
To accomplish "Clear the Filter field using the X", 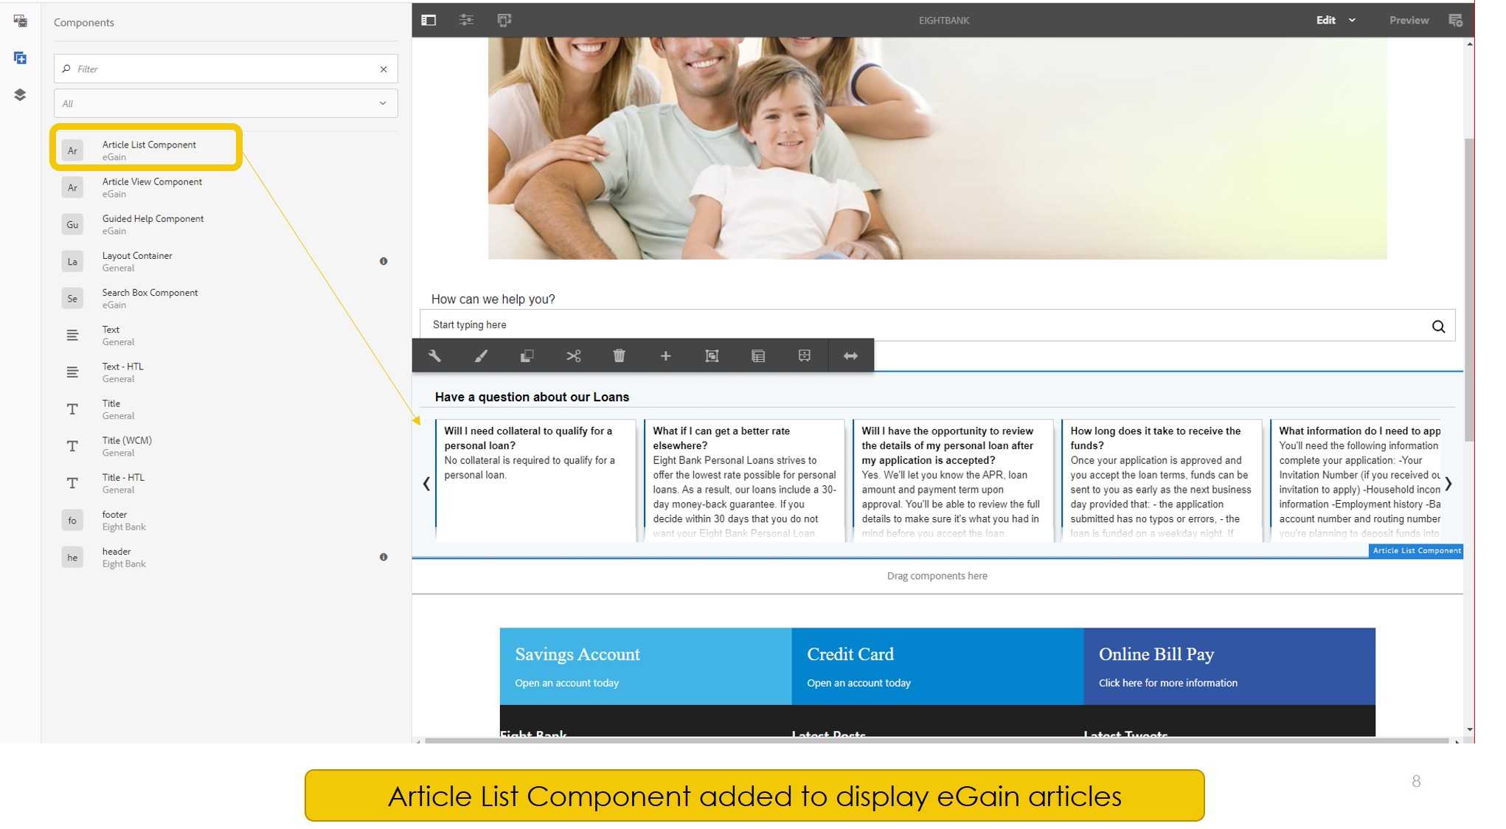I will pyautogui.click(x=384, y=69).
